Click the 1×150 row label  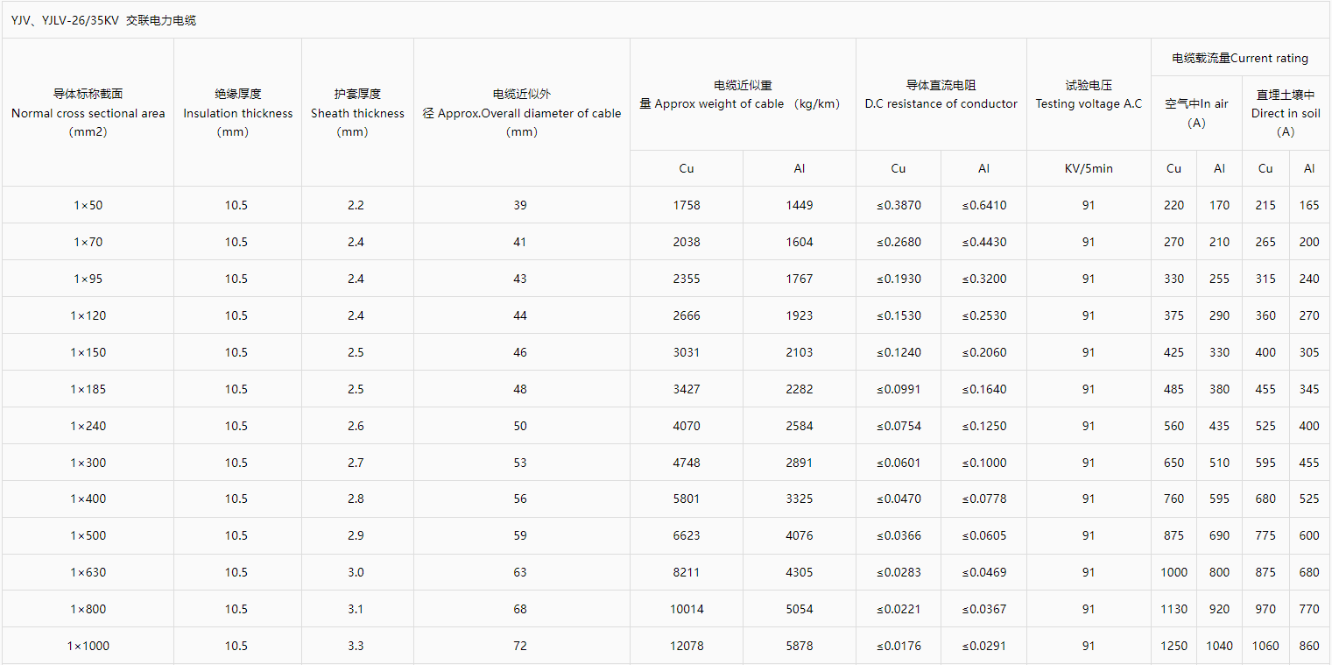88,352
